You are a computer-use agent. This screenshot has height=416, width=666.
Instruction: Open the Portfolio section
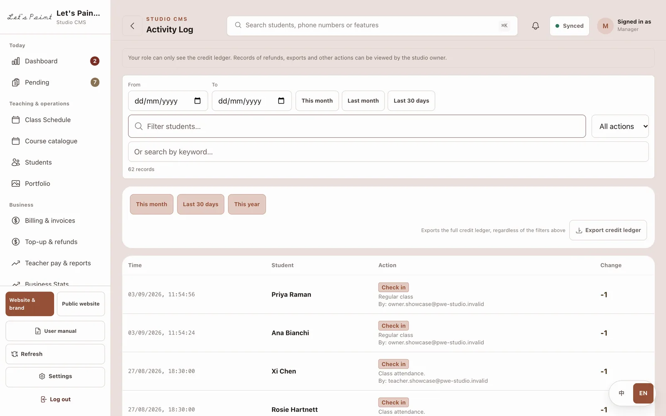55,183
